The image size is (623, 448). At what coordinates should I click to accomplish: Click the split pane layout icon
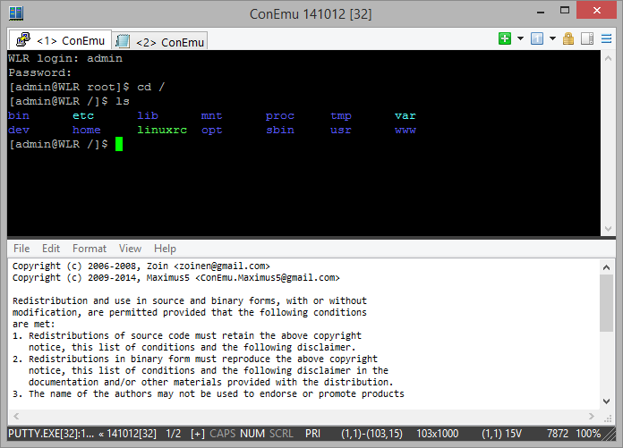586,39
